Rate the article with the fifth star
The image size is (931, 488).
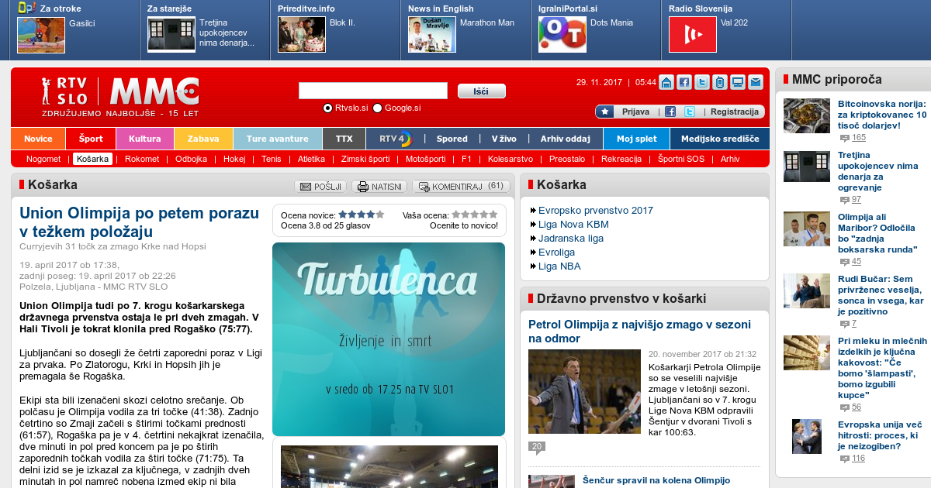493,215
